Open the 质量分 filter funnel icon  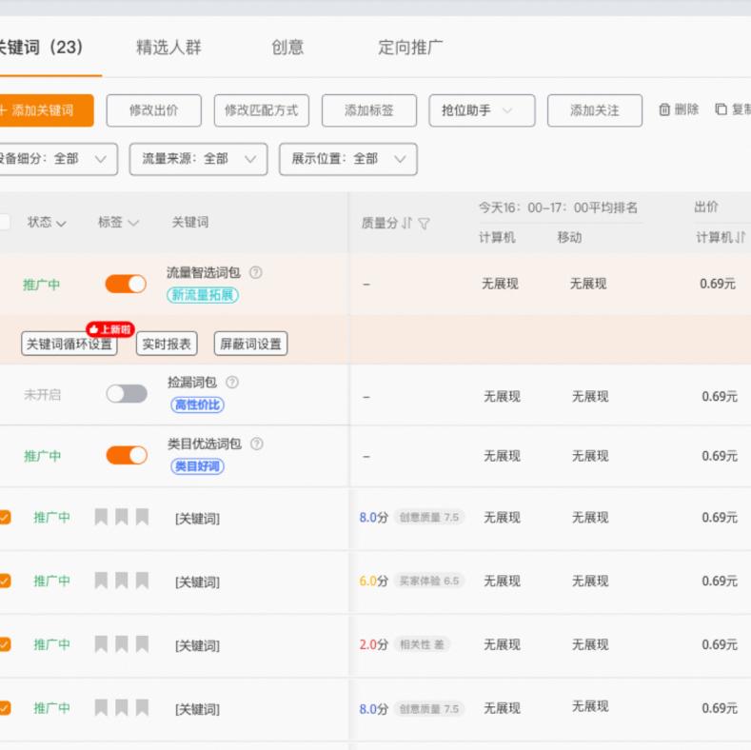[424, 224]
